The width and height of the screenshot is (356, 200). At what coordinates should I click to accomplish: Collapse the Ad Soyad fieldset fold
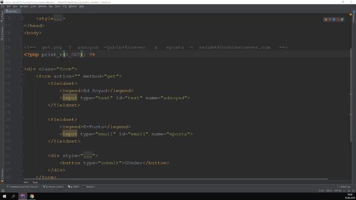pos(22,83)
